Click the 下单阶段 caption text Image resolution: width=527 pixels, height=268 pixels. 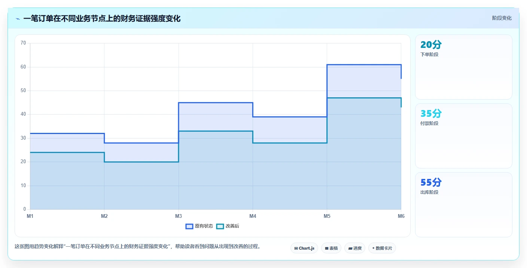click(429, 55)
